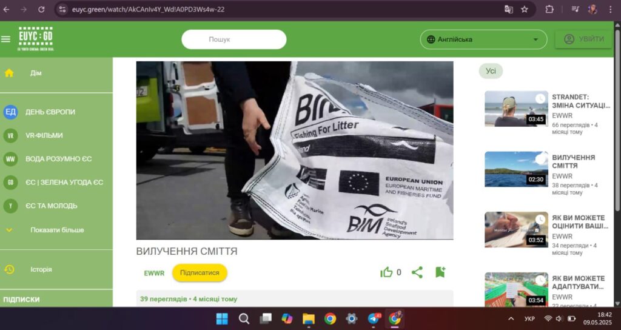Click ПІДПИСКИ heading in sidebar

[21, 300]
